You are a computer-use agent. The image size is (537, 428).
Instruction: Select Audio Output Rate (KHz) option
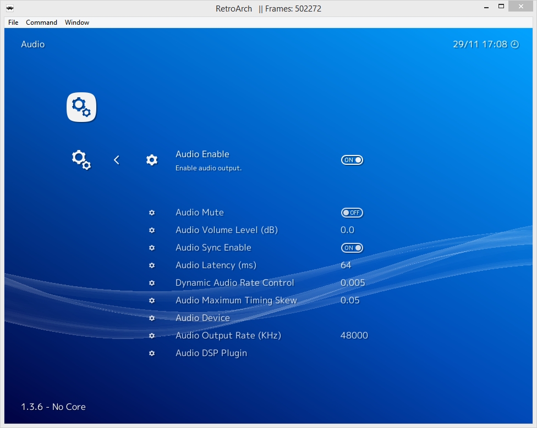pyautogui.click(x=228, y=336)
